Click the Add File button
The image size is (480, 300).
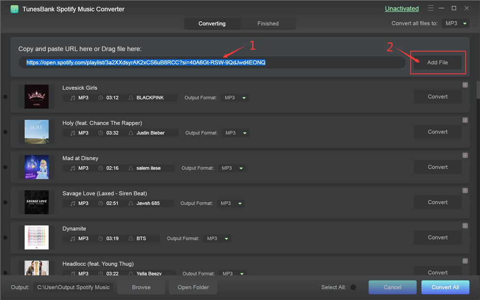point(437,62)
